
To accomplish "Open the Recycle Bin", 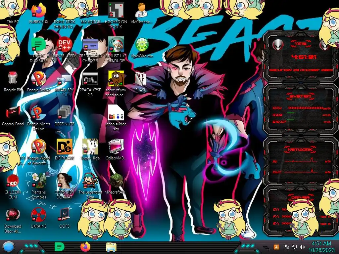I will [13, 81].
